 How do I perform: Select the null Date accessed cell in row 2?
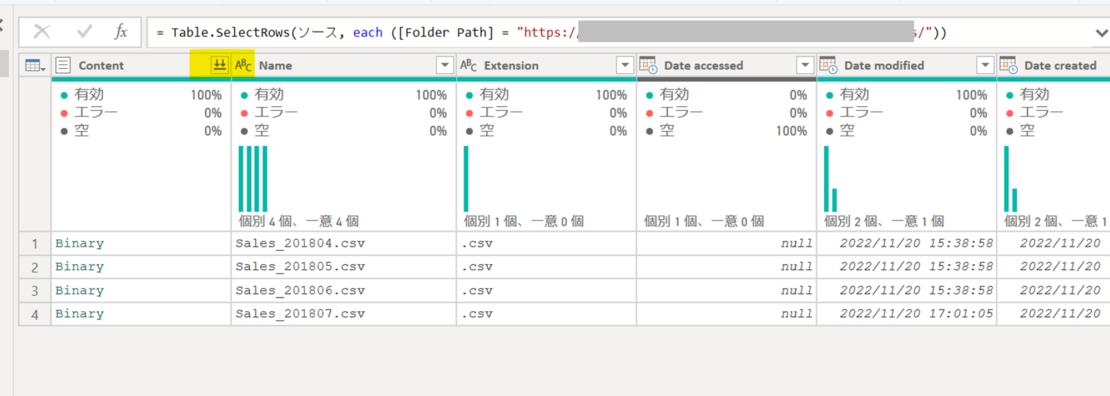click(x=726, y=266)
